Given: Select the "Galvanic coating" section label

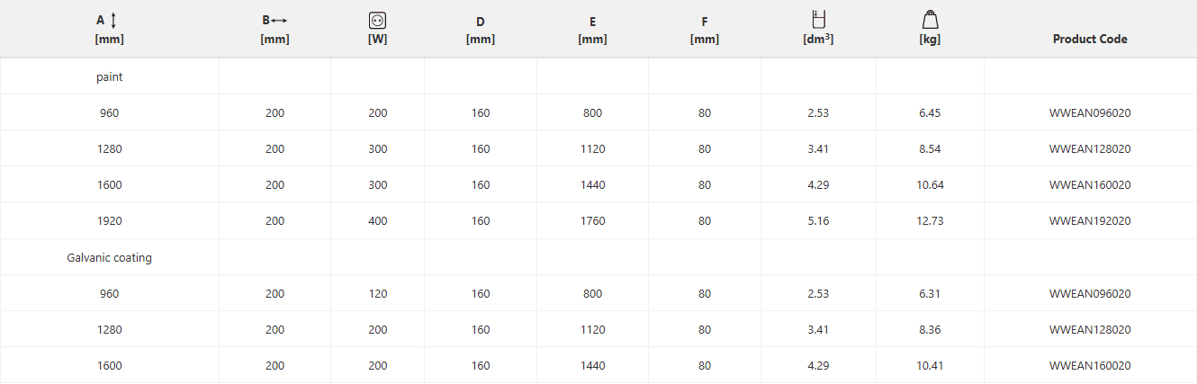Looking at the screenshot, I should tap(110, 258).
